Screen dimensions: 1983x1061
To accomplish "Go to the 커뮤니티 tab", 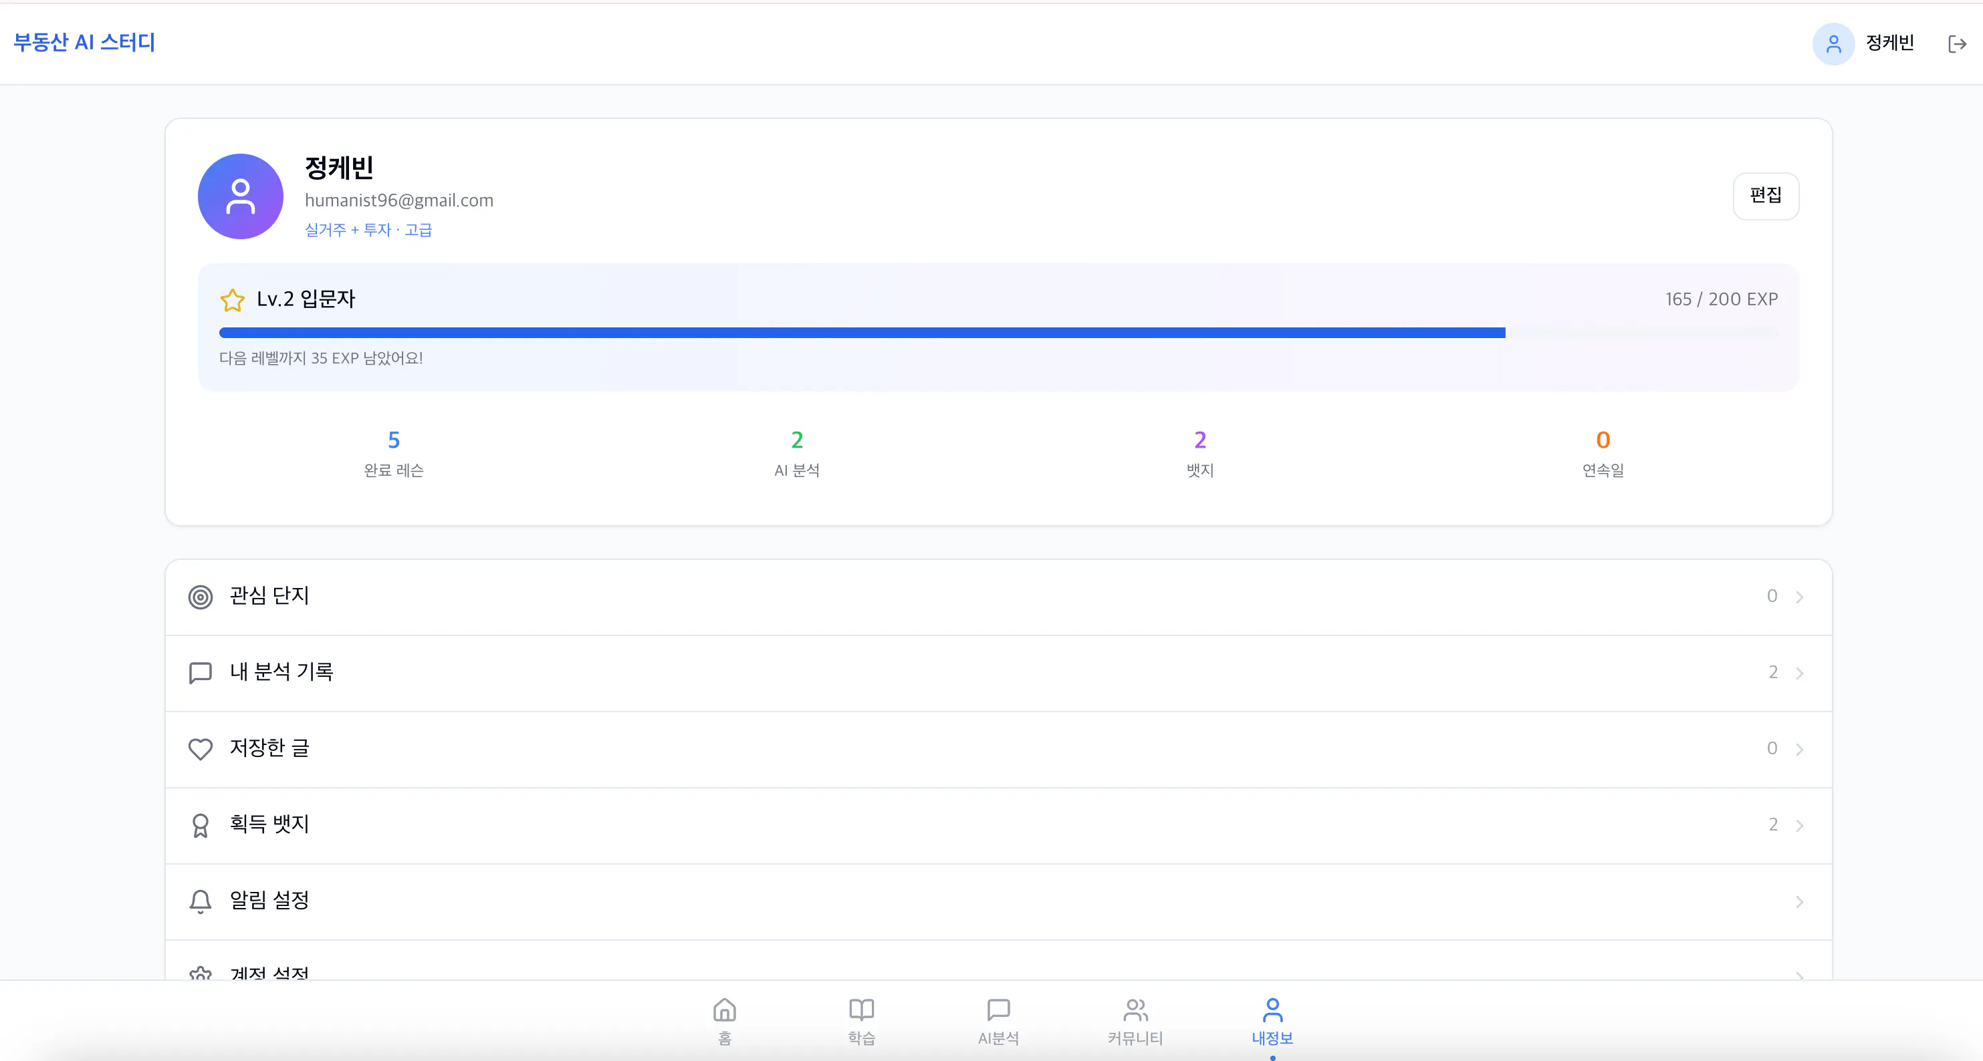I will click(1135, 1020).
